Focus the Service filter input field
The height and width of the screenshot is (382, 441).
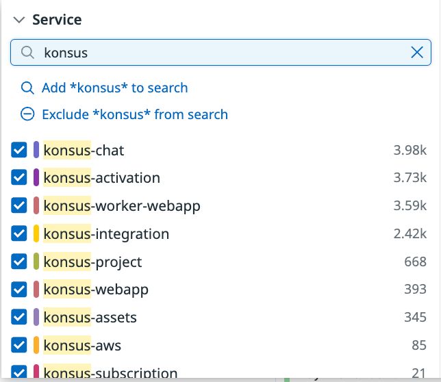click(x=220, y=52)
